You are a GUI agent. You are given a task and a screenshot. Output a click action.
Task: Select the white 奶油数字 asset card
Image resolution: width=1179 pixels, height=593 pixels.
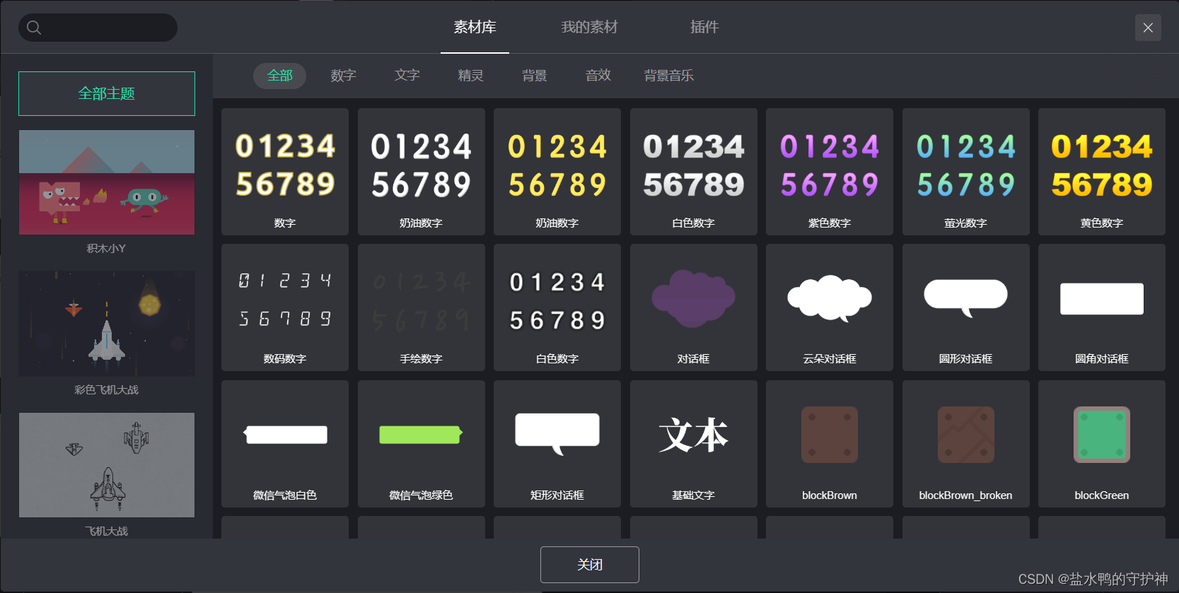pos(422,172)
